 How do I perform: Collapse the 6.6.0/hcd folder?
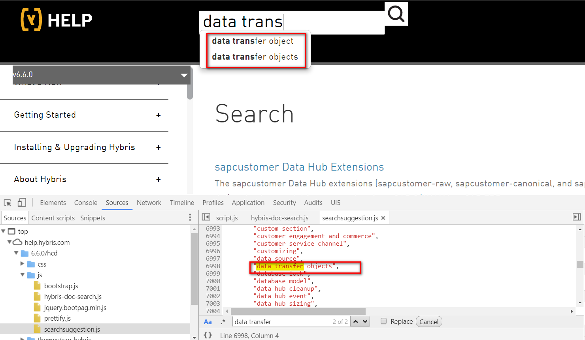pyautogui.click(x=16, y=253)
